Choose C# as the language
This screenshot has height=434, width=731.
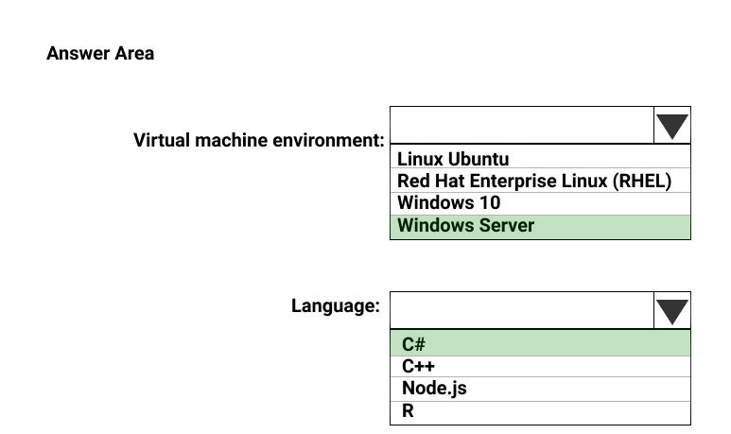540,343
